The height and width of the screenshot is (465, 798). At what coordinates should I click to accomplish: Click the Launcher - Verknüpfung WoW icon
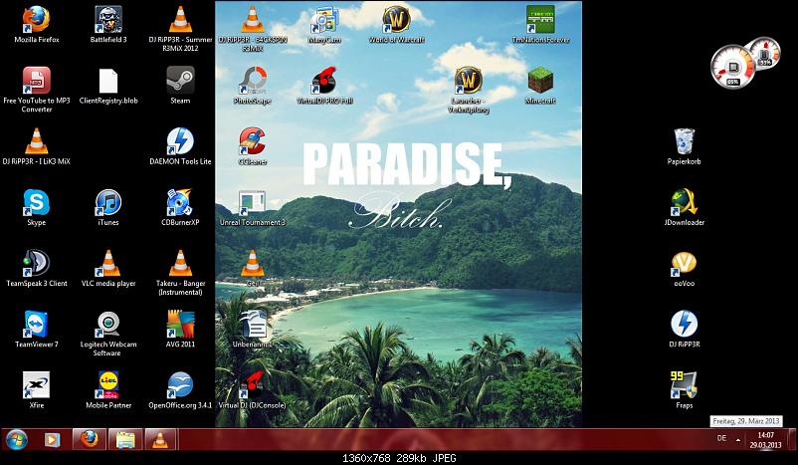point(469,82)
